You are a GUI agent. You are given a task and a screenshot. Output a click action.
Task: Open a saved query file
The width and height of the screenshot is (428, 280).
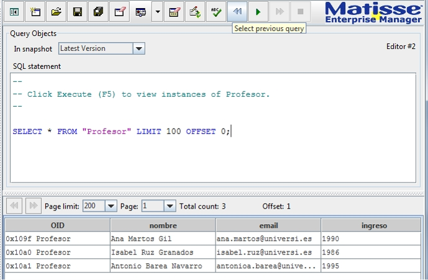click(57, 12)
